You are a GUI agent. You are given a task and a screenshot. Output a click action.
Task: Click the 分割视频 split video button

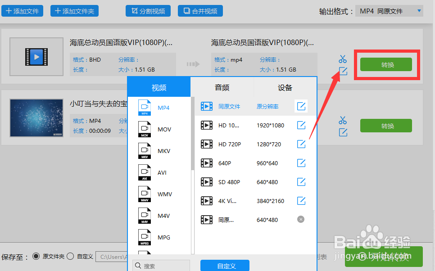148,10
